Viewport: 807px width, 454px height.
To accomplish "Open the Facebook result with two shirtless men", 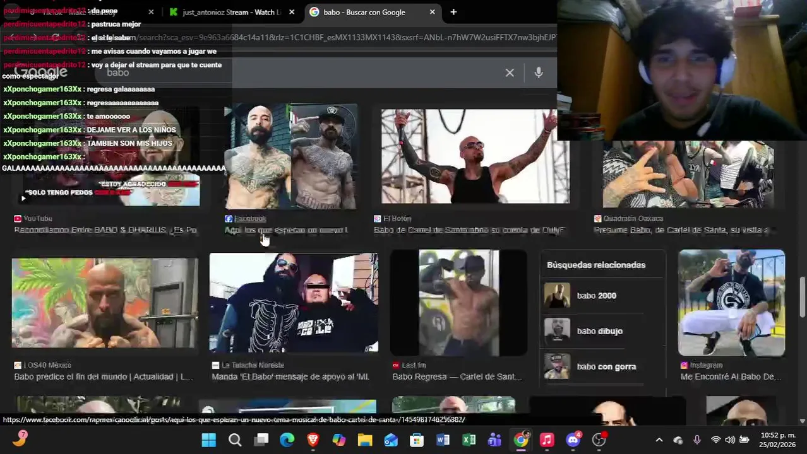I will pyautogui.click(x=290, y=156).
